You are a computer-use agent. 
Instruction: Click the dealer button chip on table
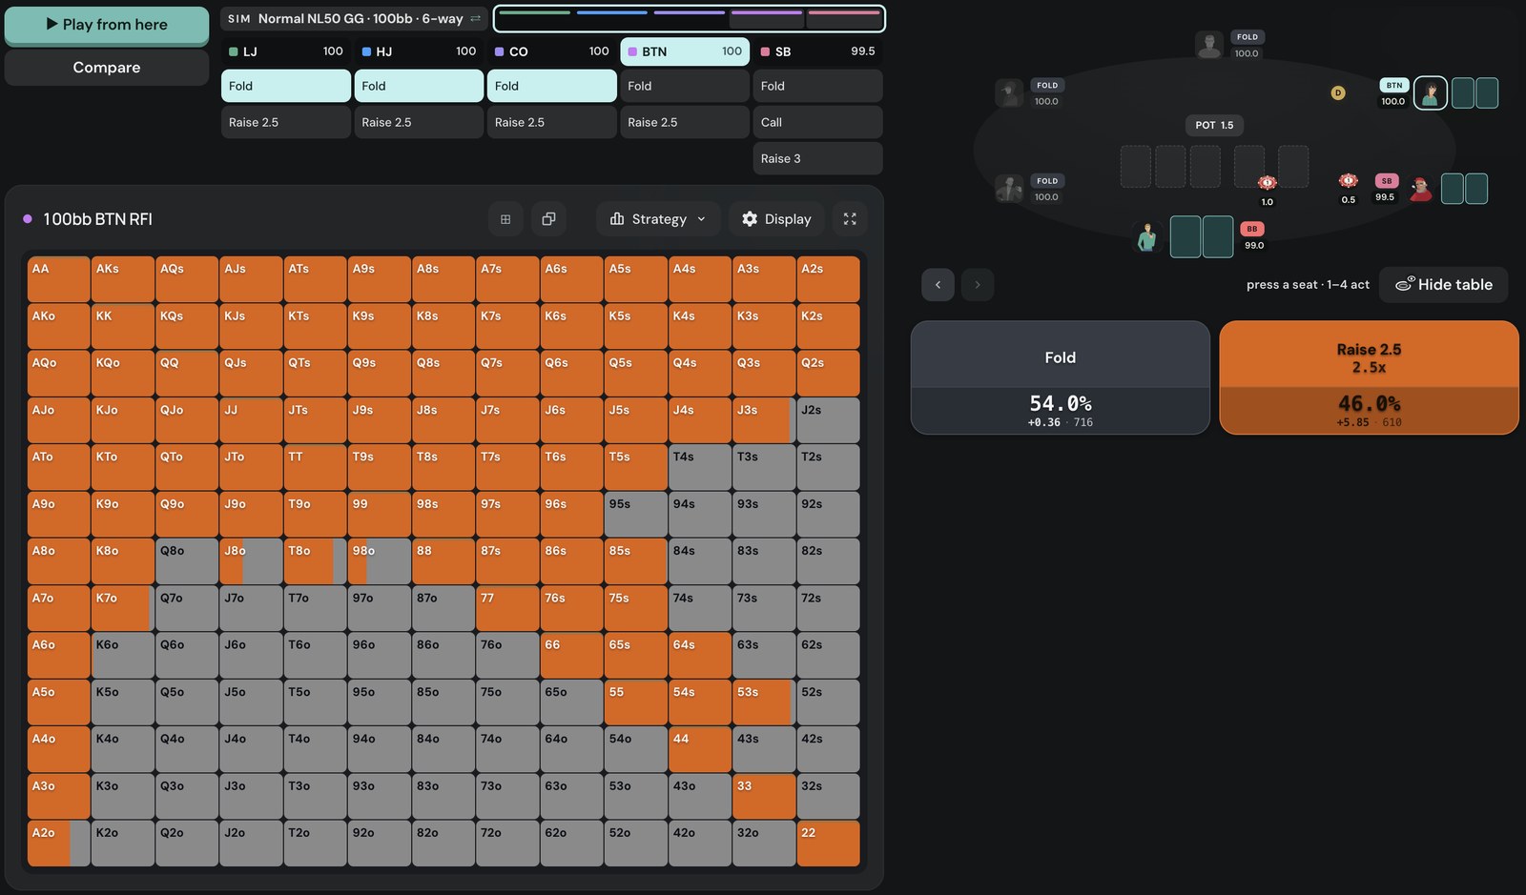[x=1338, y=92]
